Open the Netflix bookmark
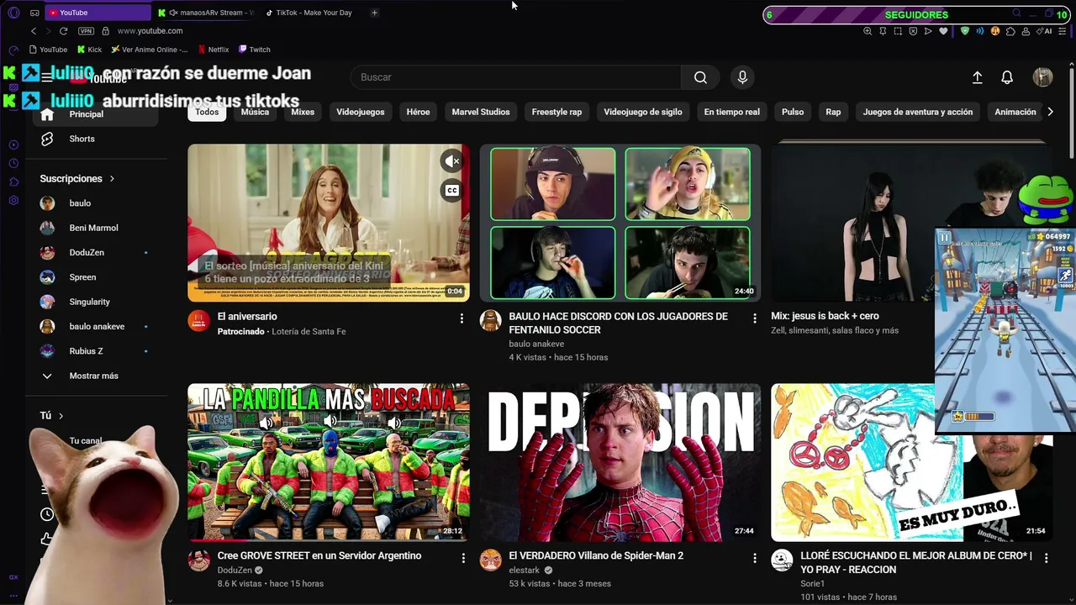Image resolution: width=1076 pixels, height=605 pixels. 213,50
